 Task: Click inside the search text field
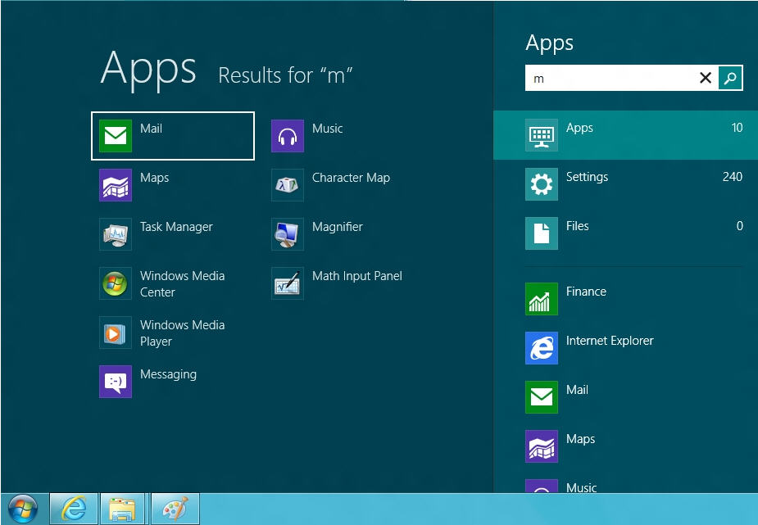point(610,78)
